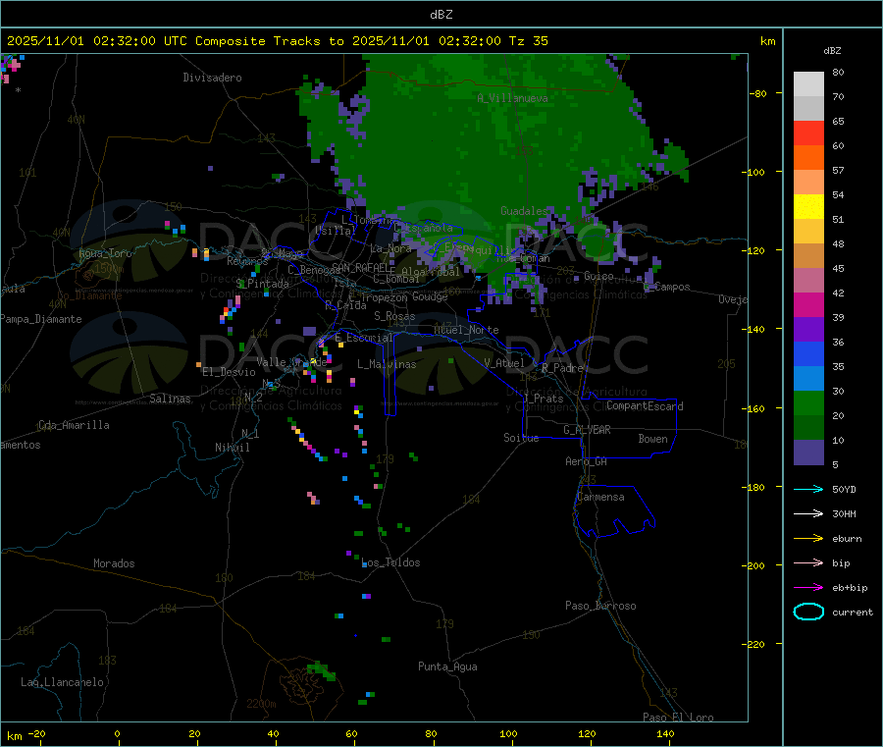Pick the light gray 80 dBZ swatch
This screenshot has height=747, width=883.
tap(808, 84)
